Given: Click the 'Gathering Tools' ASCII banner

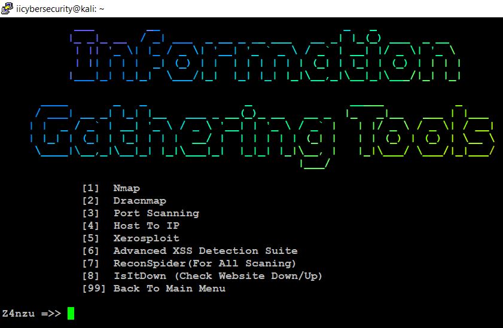Looking at the screenshot, I should click(x=263, y=136).
